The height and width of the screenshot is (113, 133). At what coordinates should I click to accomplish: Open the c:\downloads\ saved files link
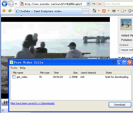(32, 103)
